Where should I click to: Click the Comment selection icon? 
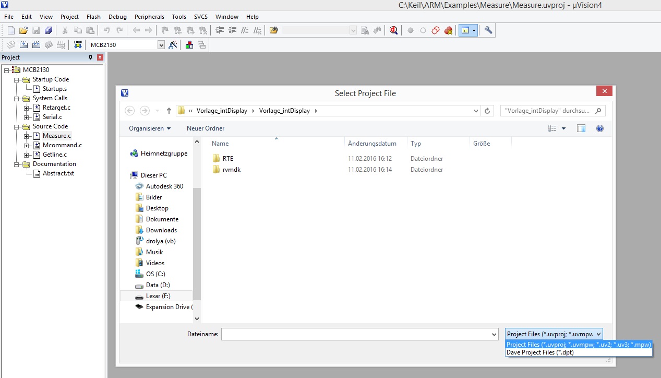[244, 30]
